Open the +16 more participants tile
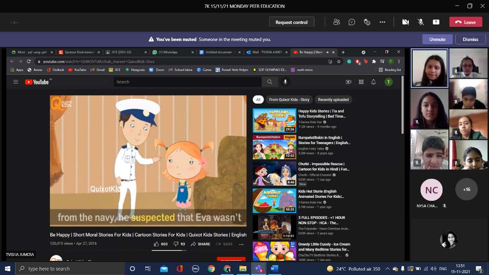 [x=467, y=190]
